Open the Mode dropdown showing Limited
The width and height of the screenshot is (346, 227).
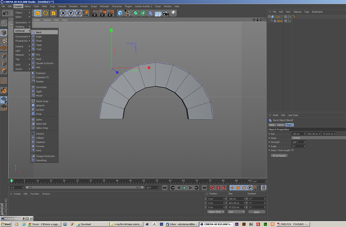317,138
